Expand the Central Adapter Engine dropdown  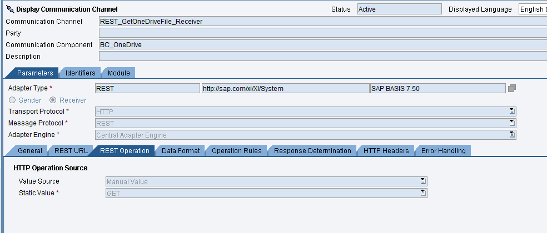click(x=306, y=135)
